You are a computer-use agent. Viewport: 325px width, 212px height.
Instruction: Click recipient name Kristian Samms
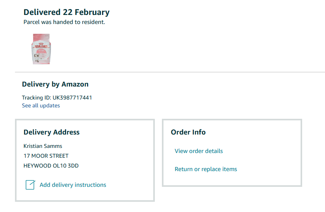pos(43,146)
